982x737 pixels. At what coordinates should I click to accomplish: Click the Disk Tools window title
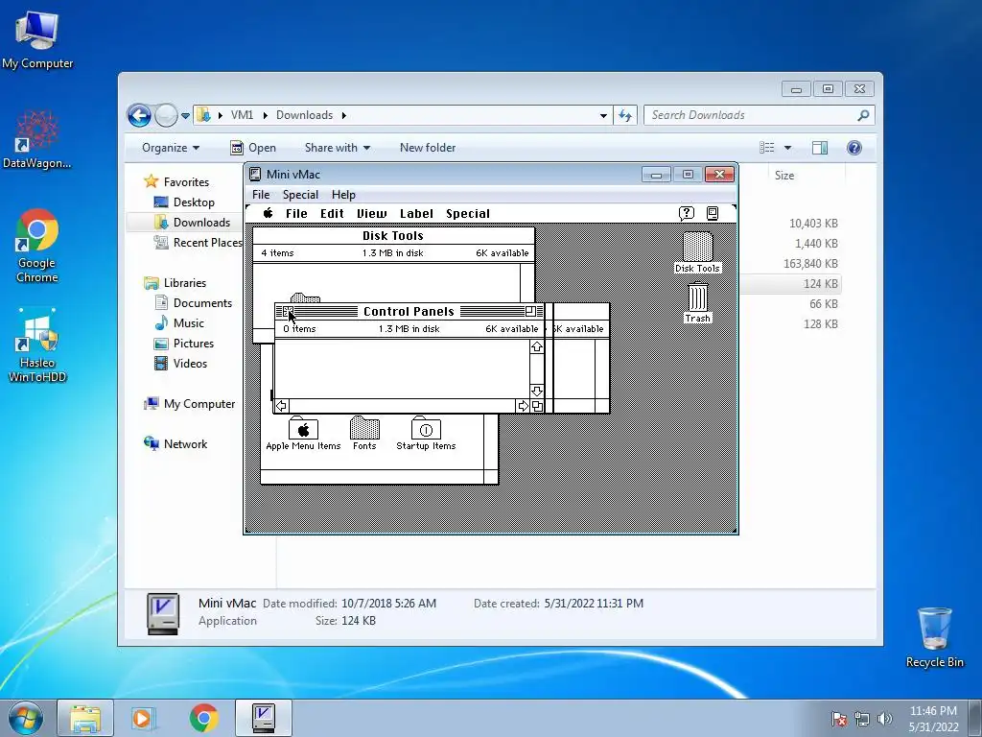pos(392,236)
